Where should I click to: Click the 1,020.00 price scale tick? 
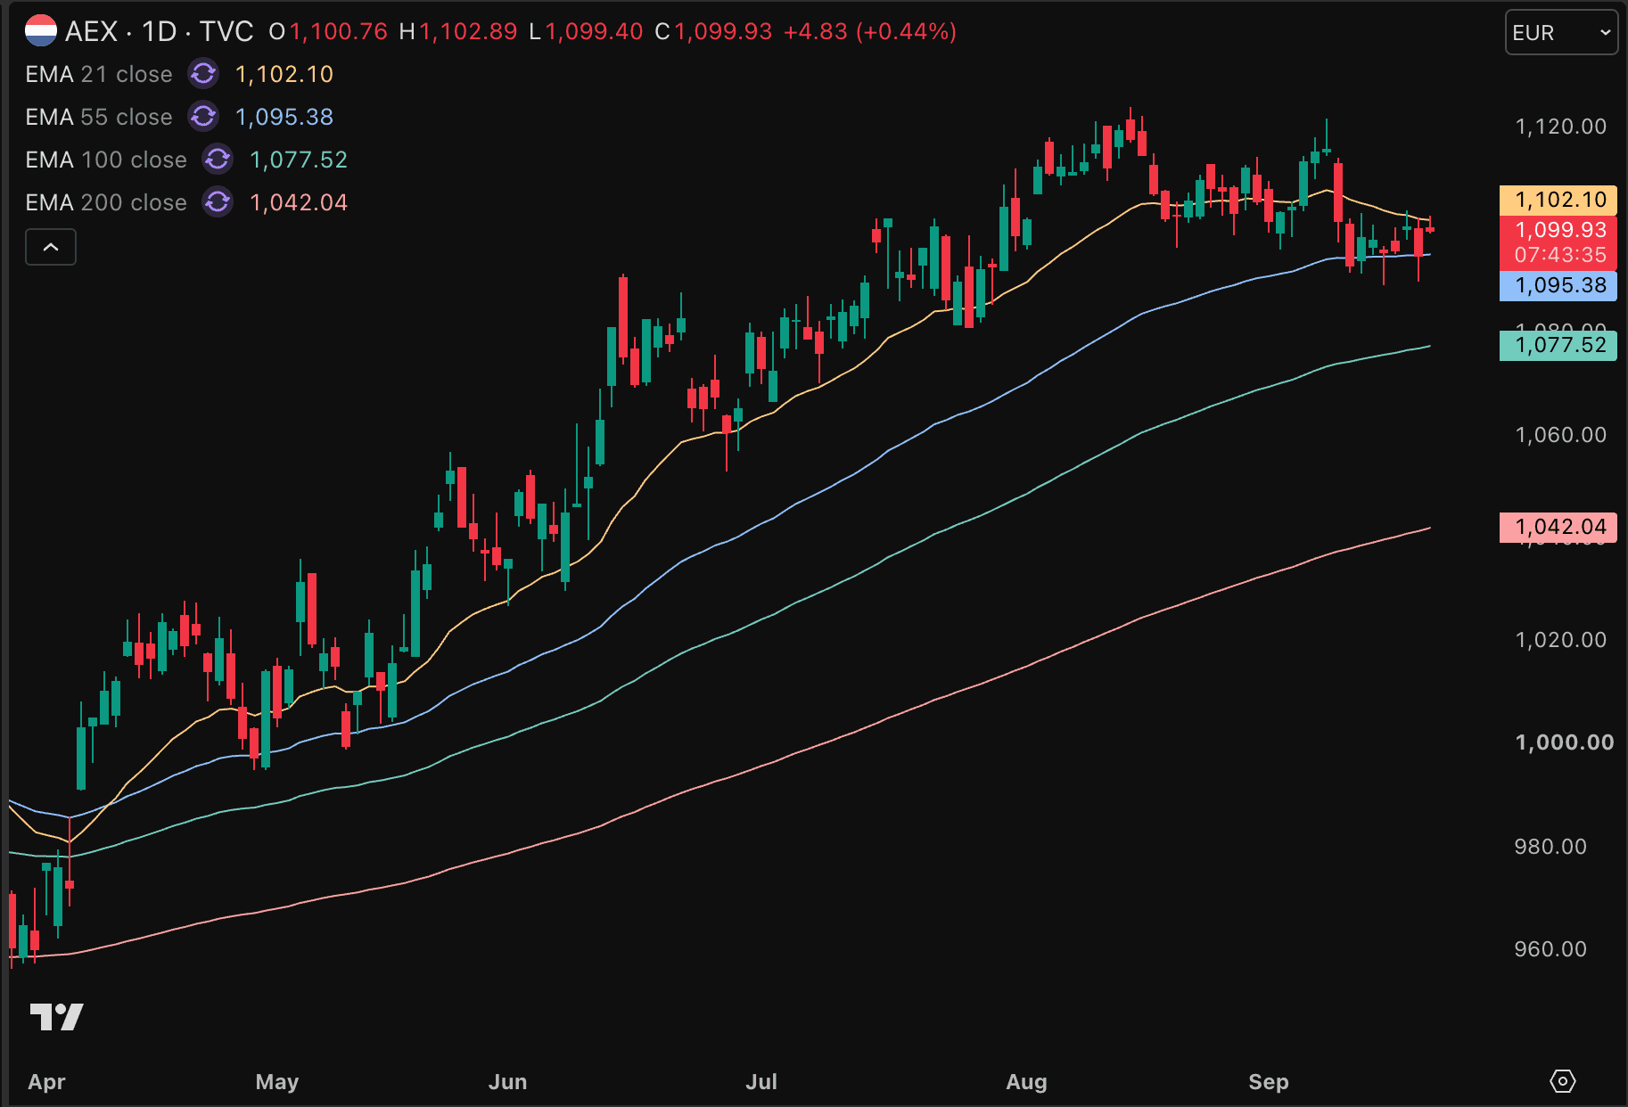tap(1560, 640)
